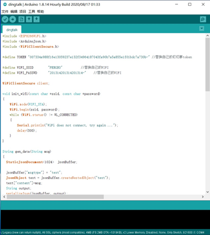Click the #define TOKEN line
The height and width of the screenshot is (235, 210).
tap(97, 57)
